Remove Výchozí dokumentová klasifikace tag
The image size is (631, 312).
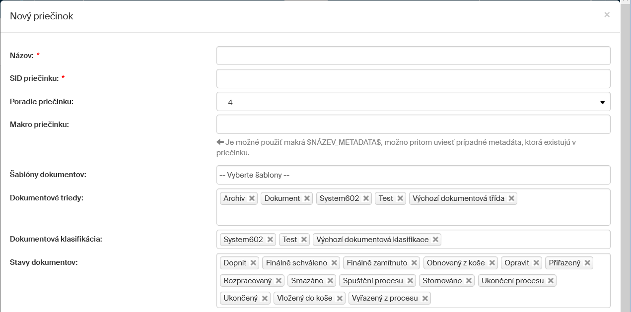(435, 240)
